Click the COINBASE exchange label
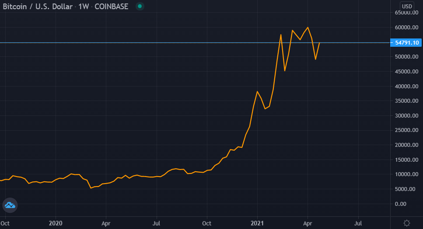 click(111, 7)
